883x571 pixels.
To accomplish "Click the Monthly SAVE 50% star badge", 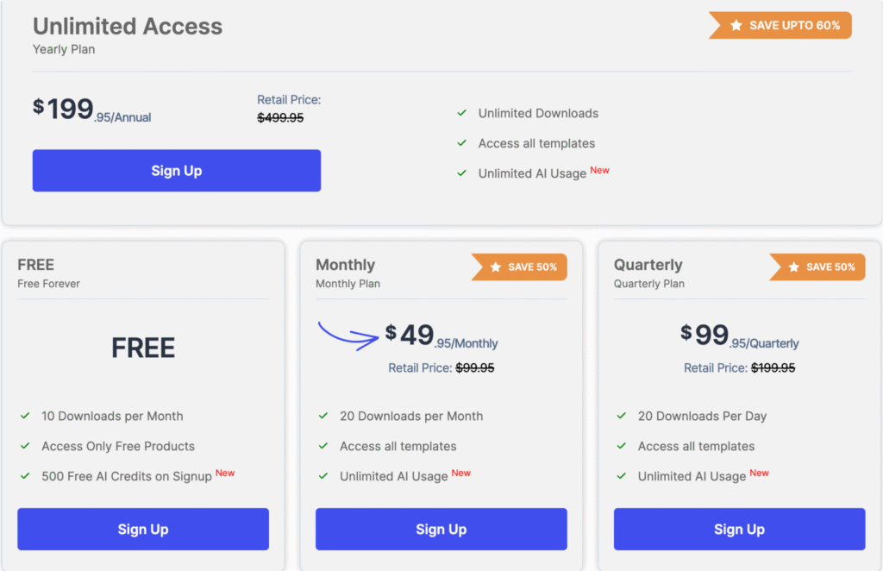I will [519, 267].
